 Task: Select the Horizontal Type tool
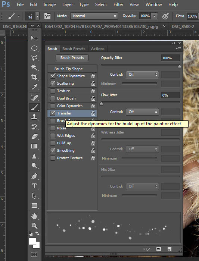pos(34,186)
